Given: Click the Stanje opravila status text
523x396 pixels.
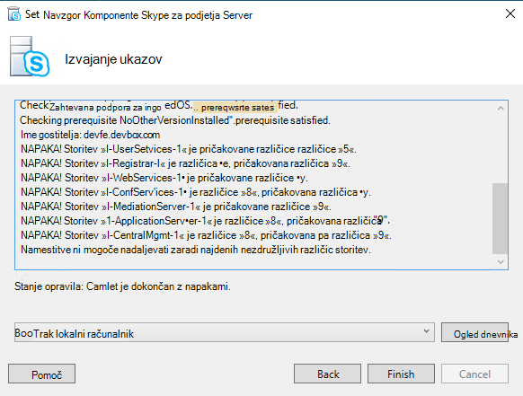Looking at the screenshot, I should pyautogui.click(x=122, y=286).
